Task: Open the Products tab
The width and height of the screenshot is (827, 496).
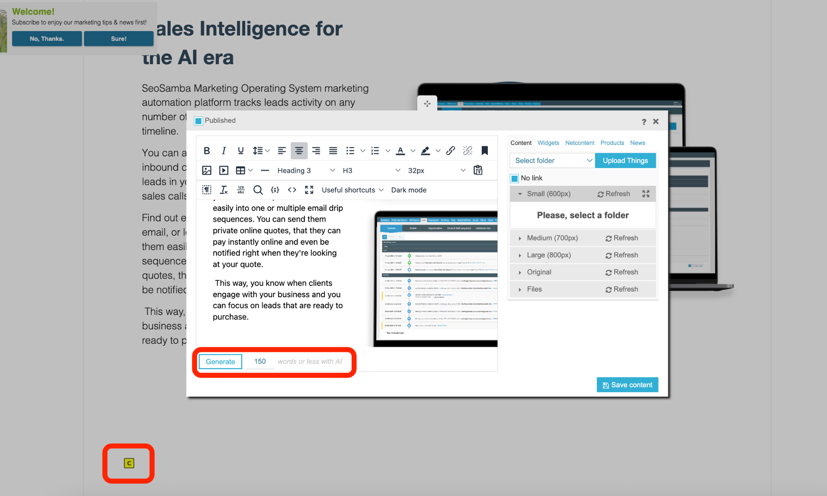Action: [x=612, y=143]
